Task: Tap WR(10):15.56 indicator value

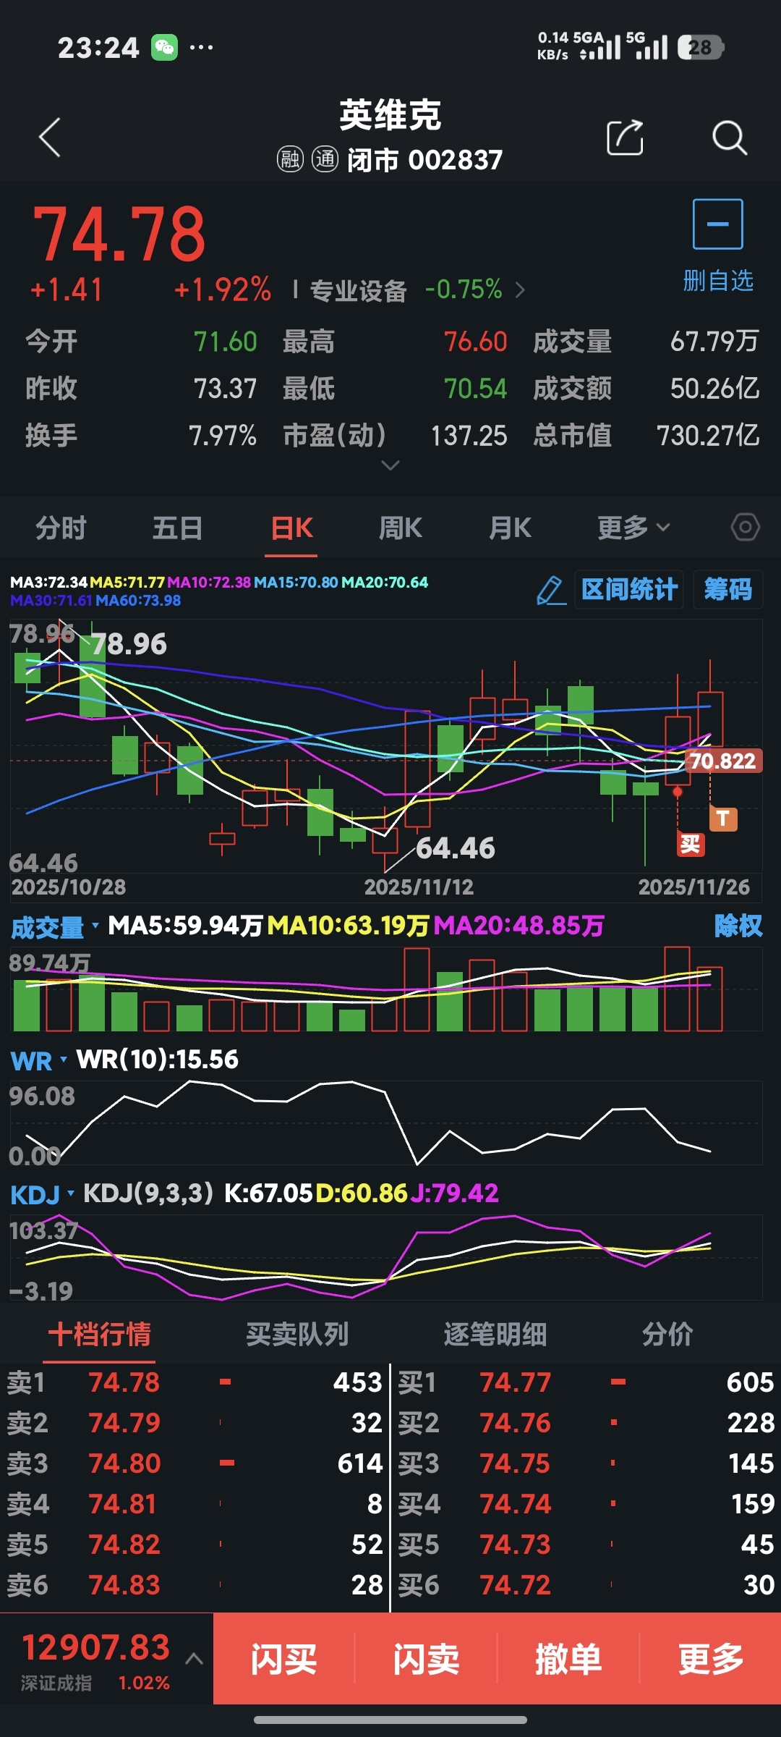Action: pos(158,1060)
